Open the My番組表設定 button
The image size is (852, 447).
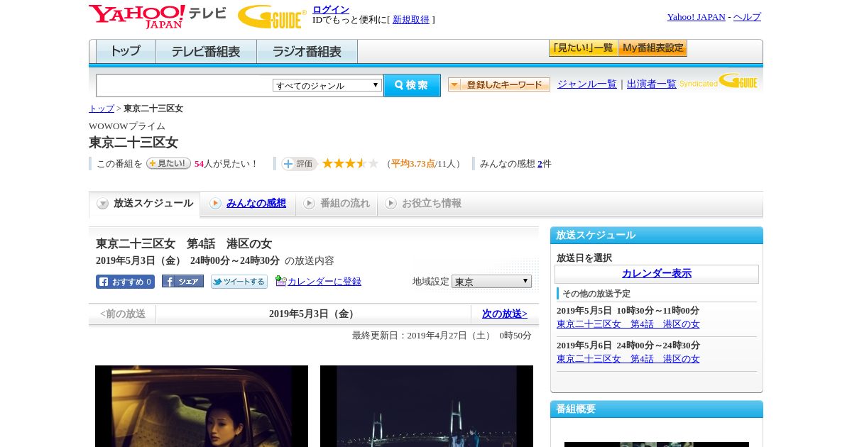point(652,48)
